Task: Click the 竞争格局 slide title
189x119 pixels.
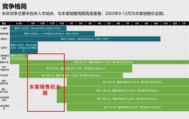Action: pos(14,7)
